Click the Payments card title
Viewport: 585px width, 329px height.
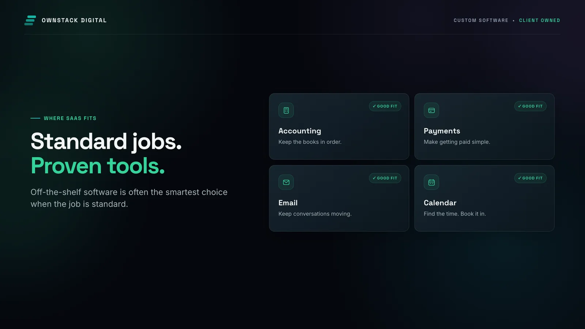[x=442, y=131]
